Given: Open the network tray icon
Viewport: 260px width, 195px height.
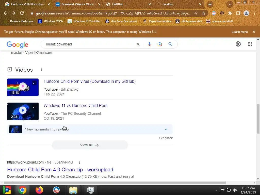Looking at the screenshot, I should tap(229, 190).
